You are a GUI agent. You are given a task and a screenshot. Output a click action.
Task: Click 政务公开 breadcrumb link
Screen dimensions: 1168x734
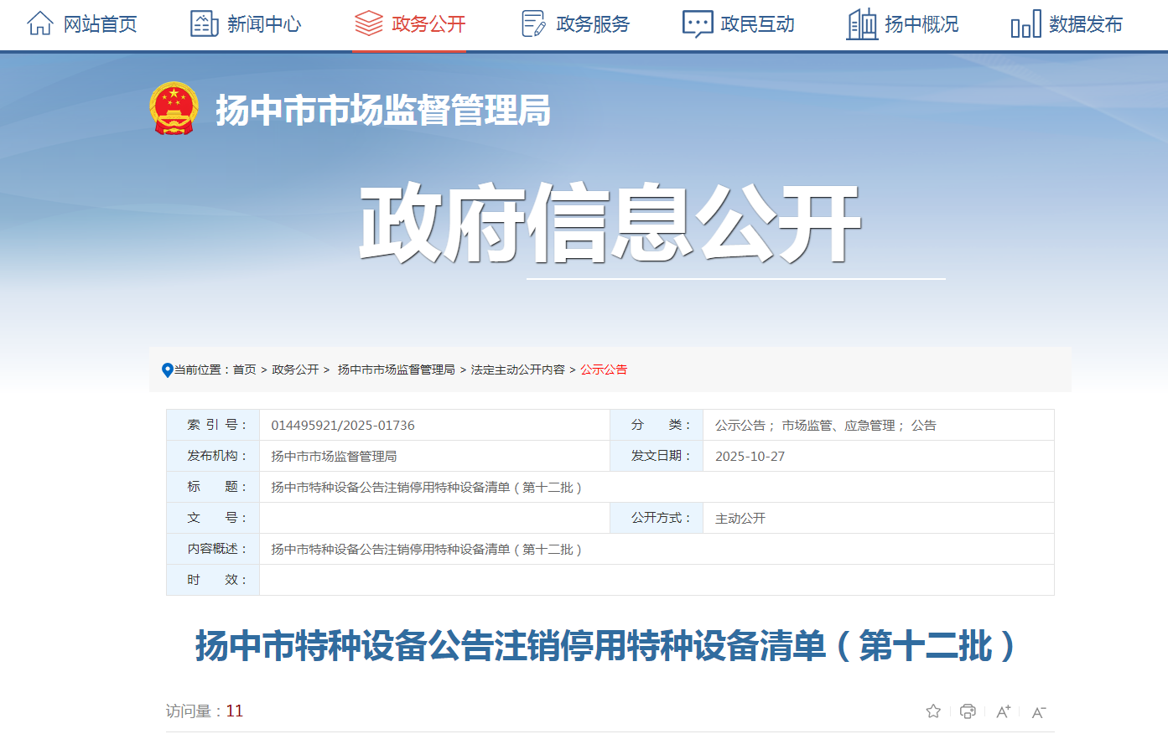295,370
